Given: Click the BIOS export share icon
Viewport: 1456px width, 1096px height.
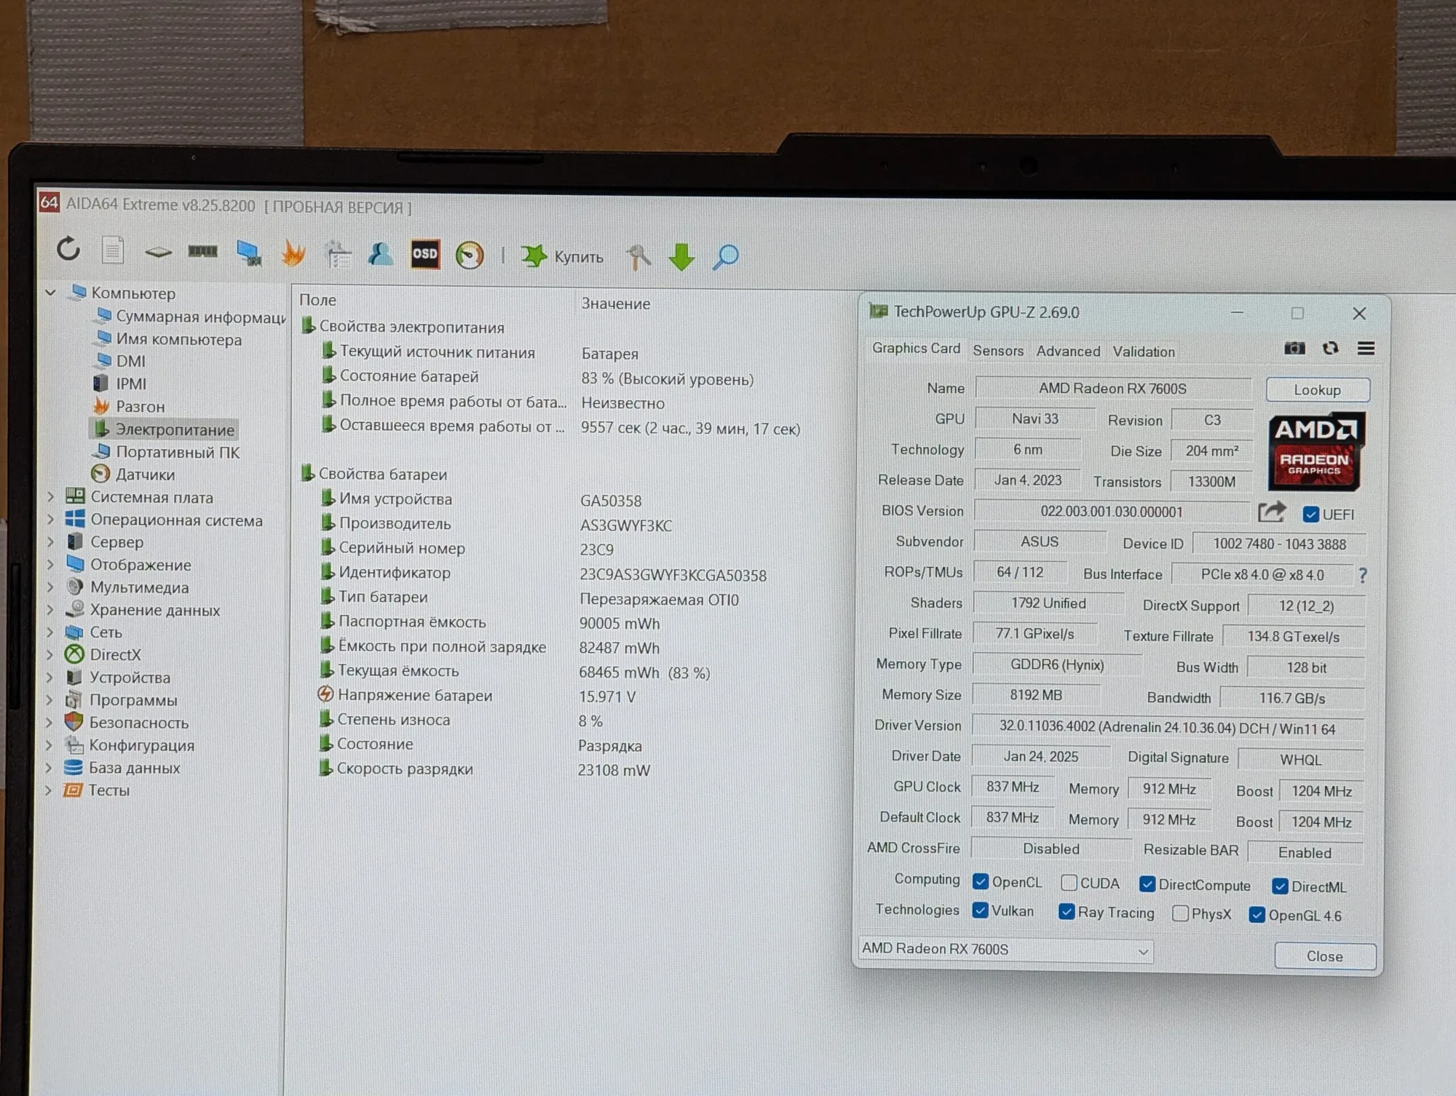Looking at the screenshot, I should (x=1272, y=512).
